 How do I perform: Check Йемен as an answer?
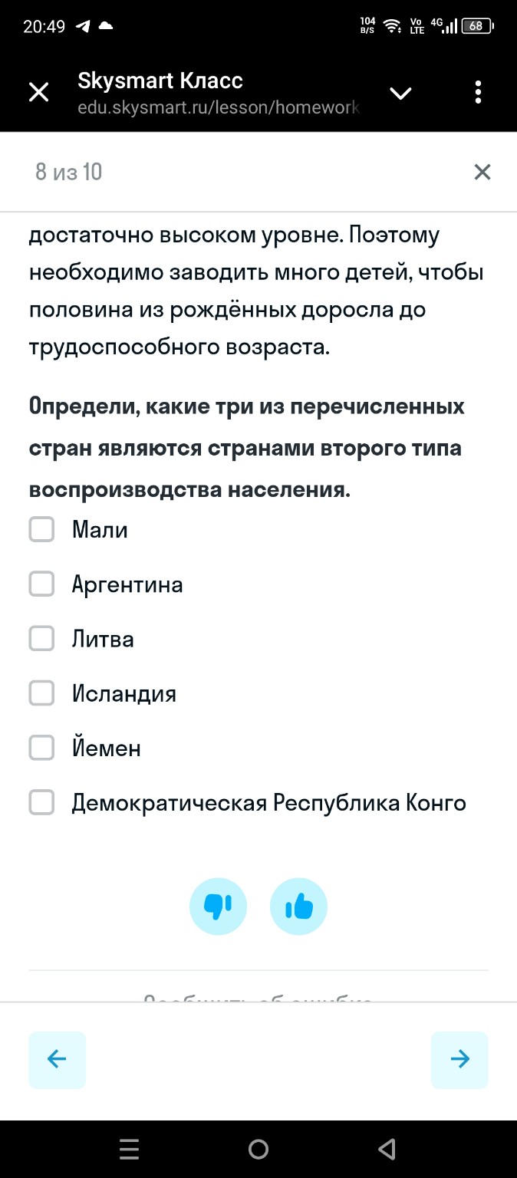point(41,748)
